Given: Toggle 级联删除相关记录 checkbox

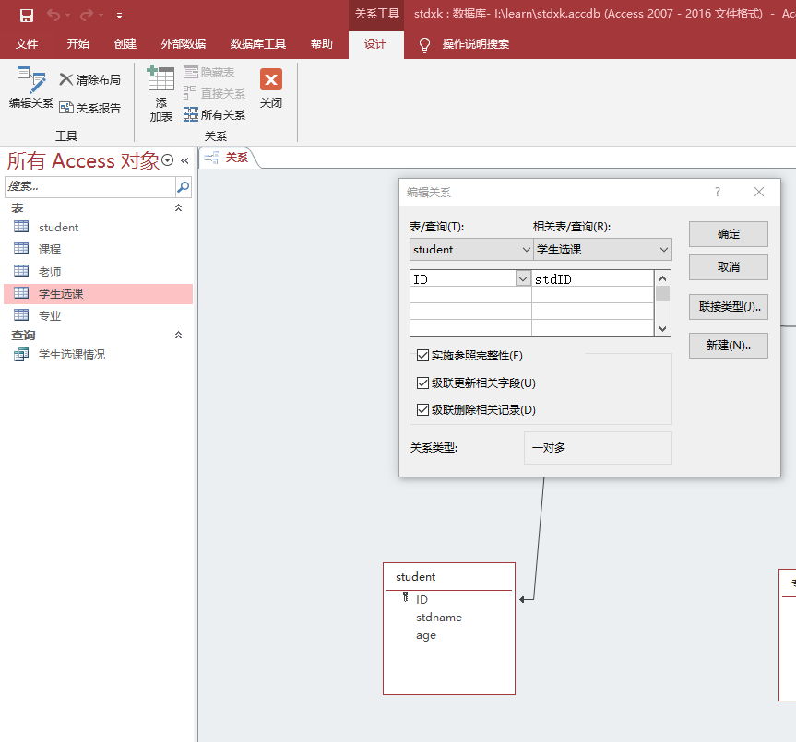Looking at the screenshot, I should (422, 409).
